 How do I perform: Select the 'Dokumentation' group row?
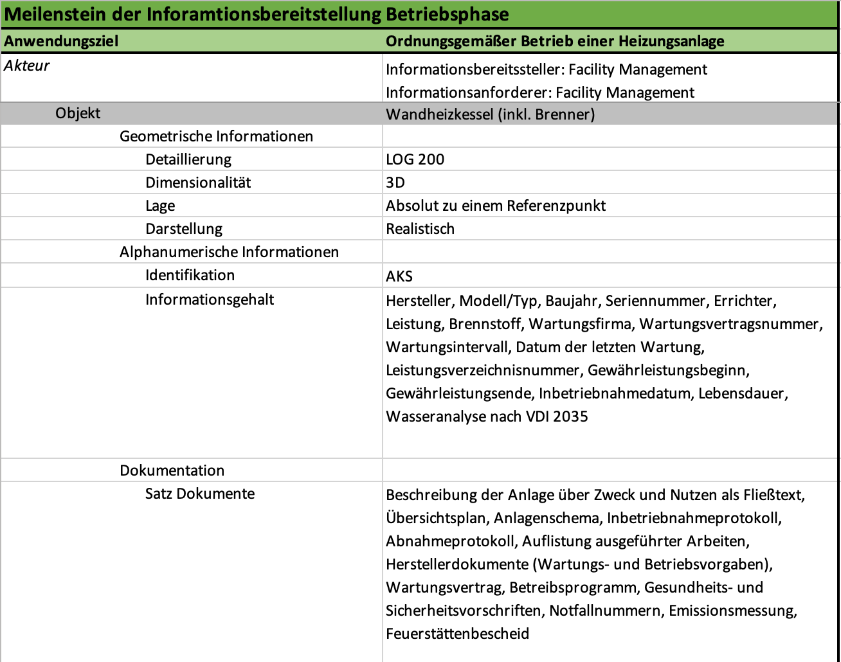[172, 470]
